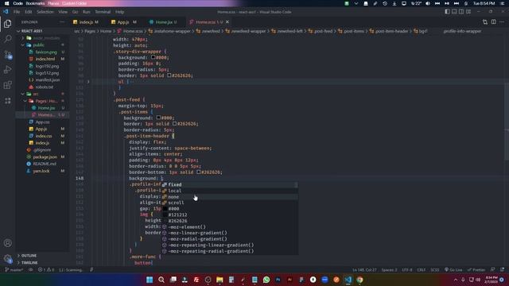The width and height of the screenshot is (509, 286).
Task: Open the Edit menu
Action: tap(29, 12)
